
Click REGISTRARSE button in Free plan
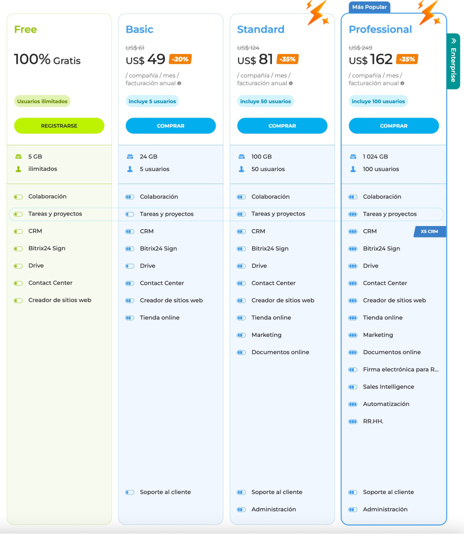point(59,126)
